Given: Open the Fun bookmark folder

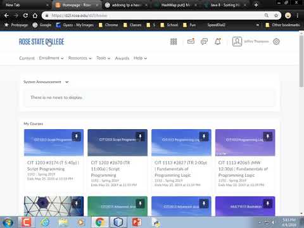Looking at the screenshot, I should 189,25.
